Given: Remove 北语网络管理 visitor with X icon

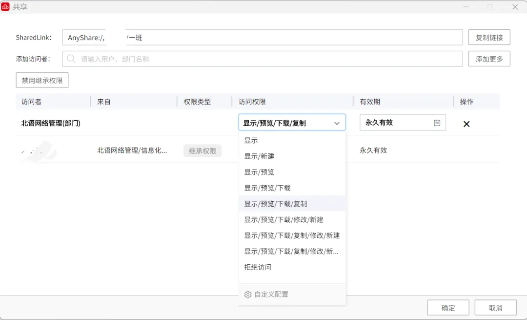Looking at the screenshot, I should (466, 124).
